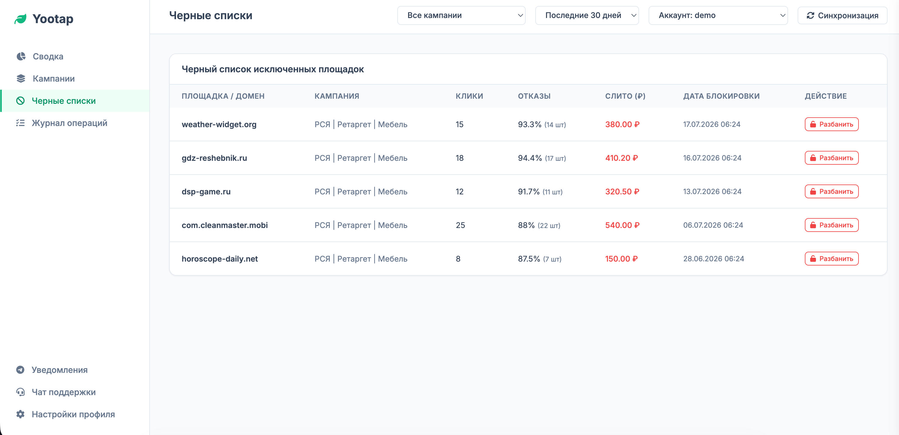
Task: Open the Аккаунт: demo dropdown
Action: [x=718, y=15]
